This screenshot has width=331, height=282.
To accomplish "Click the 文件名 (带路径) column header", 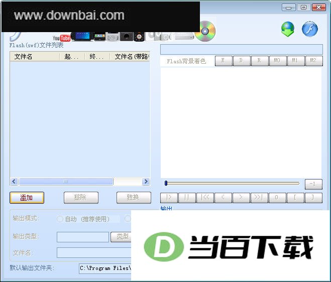I will point(130,57).
